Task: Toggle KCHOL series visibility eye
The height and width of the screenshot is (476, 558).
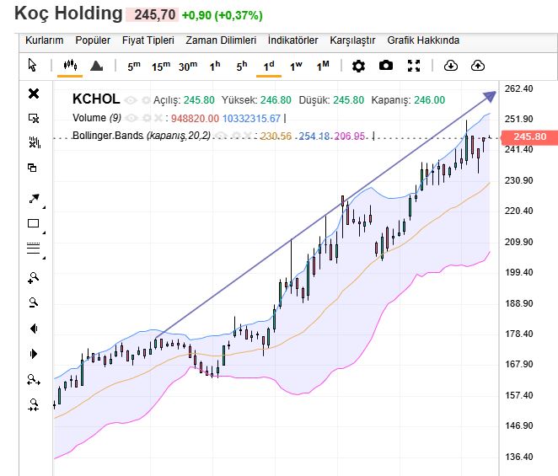Action: tap(131, 100)
